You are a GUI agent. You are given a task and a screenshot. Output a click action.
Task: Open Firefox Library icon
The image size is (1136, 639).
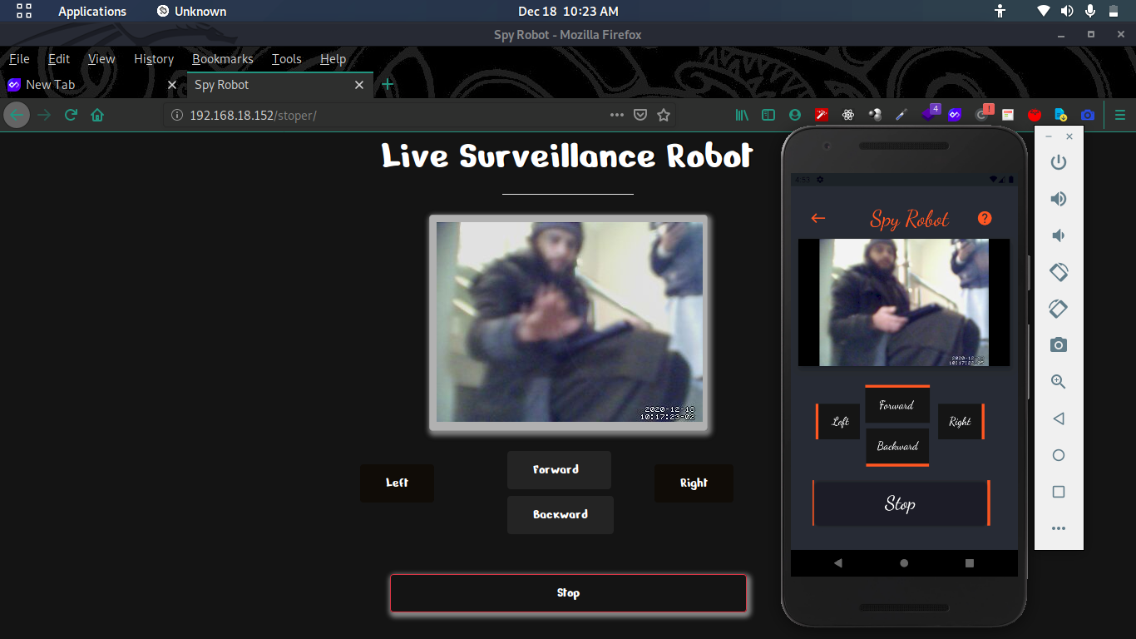tap(742, 115)
